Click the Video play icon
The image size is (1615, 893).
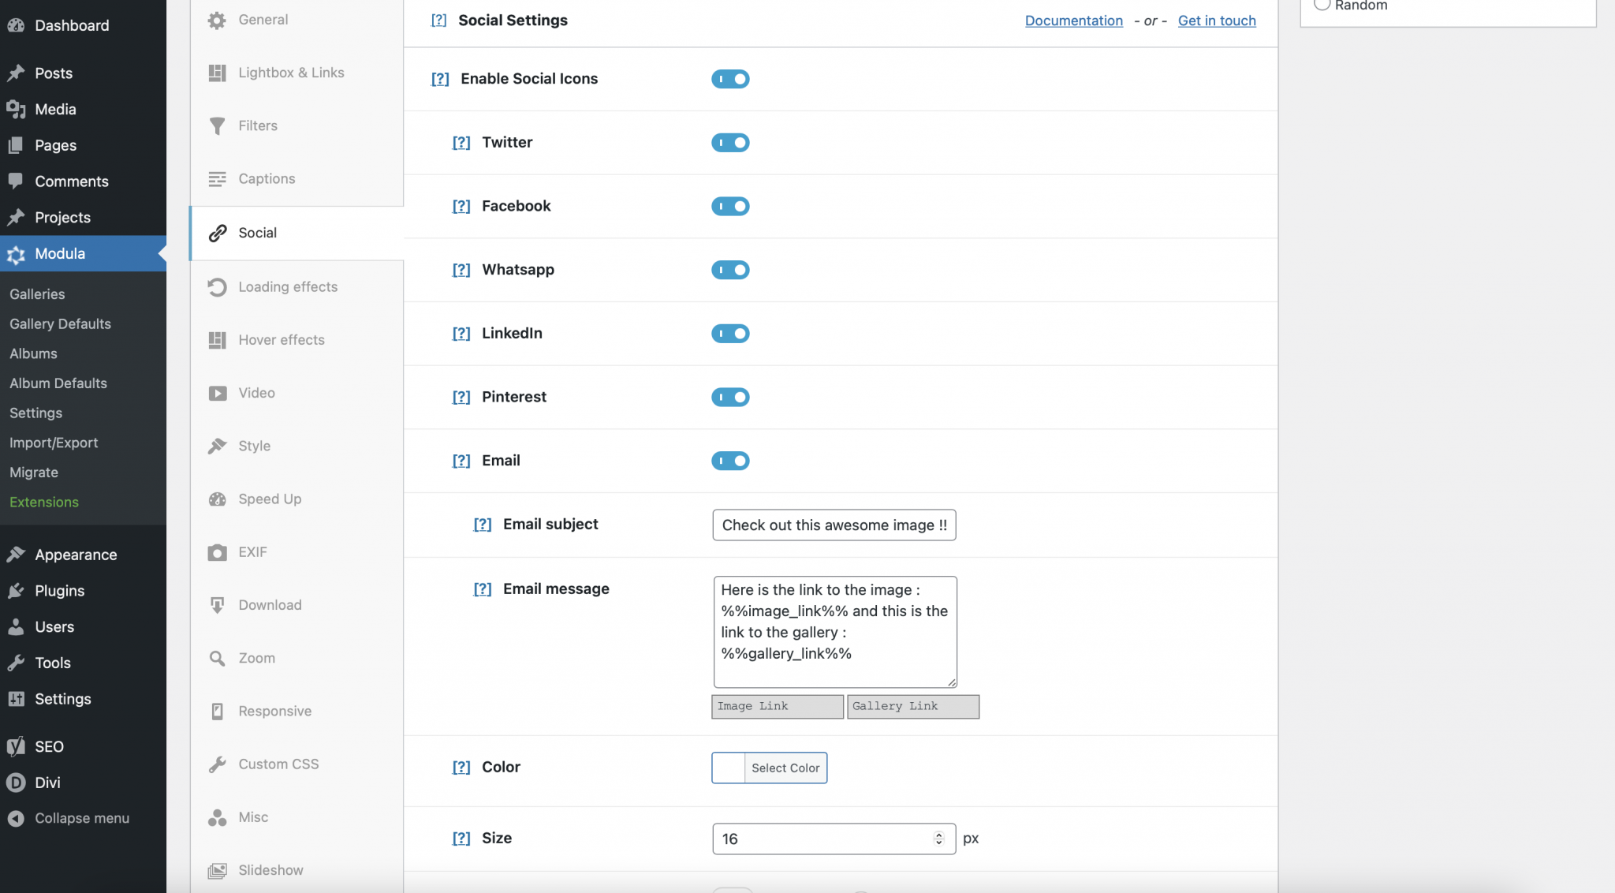(x=217, y=393)
